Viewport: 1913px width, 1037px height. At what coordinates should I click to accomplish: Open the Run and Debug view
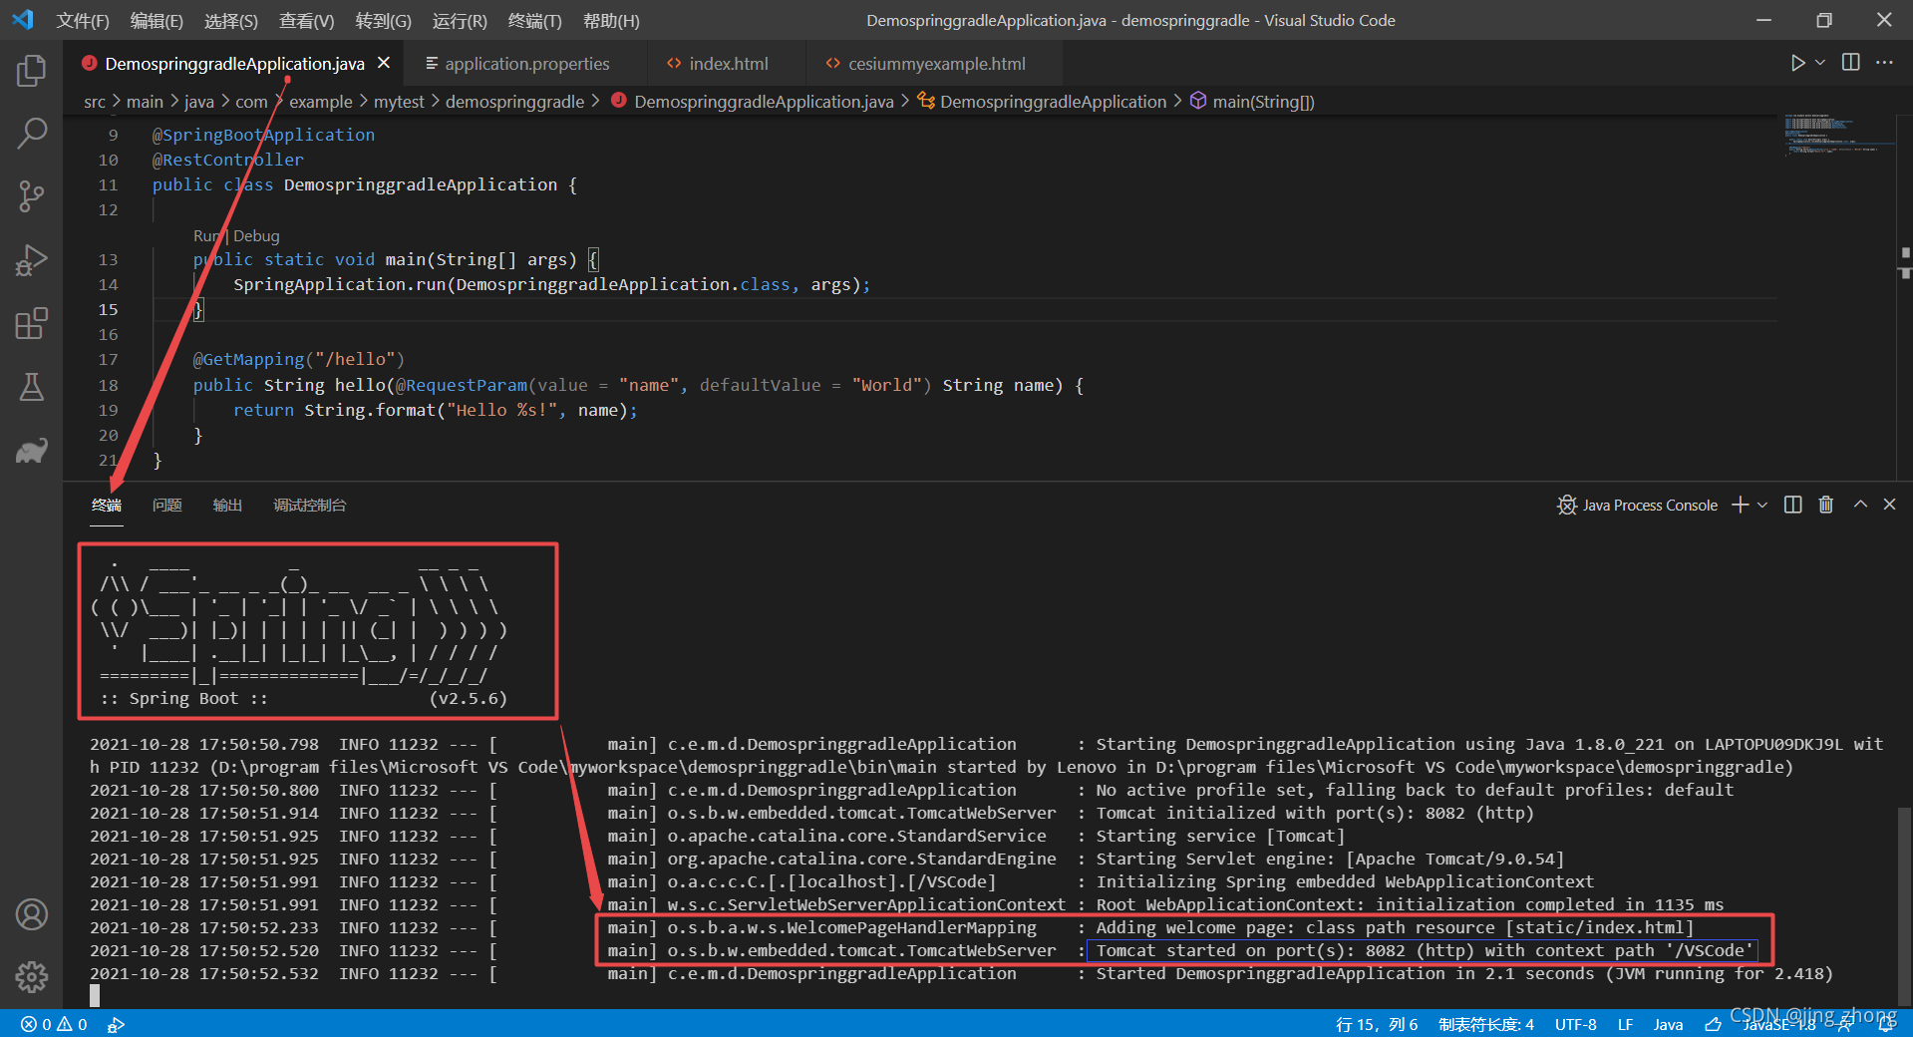click(31, 260)
